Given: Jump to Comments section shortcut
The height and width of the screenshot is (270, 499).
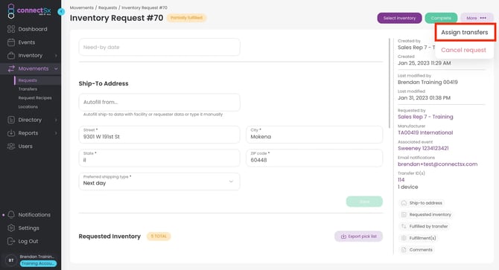Looking at the screenshot, I should (x=417, y=250).
